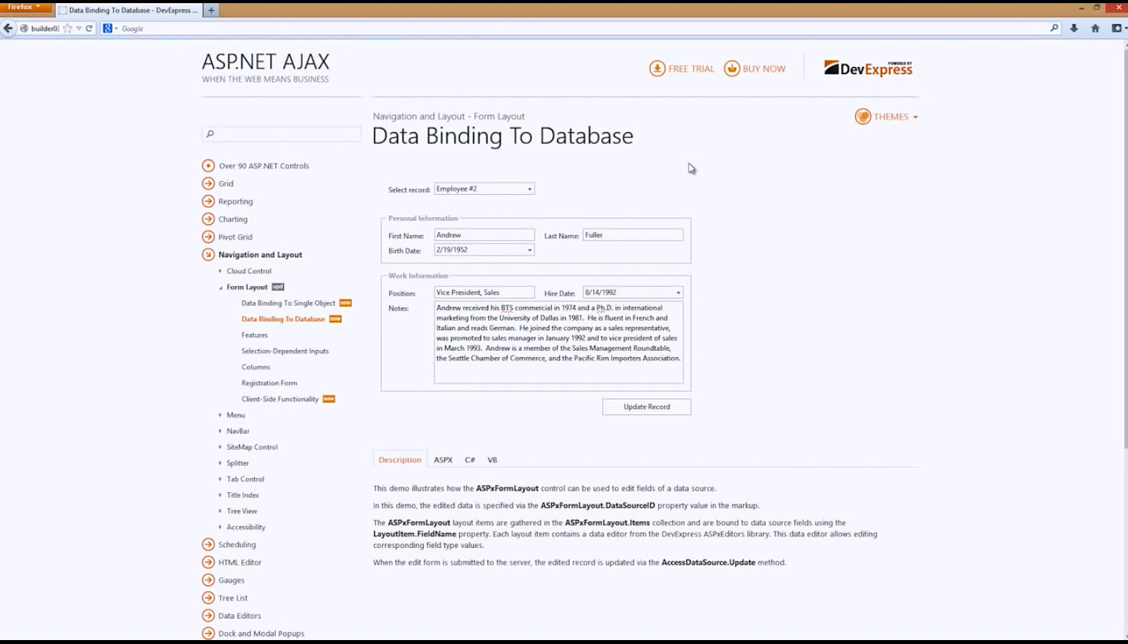The width and height of the screenshot is (1128, 644).
Task: Click the arrow icon beside Scheduling
Action: click(x=208, y=544)
